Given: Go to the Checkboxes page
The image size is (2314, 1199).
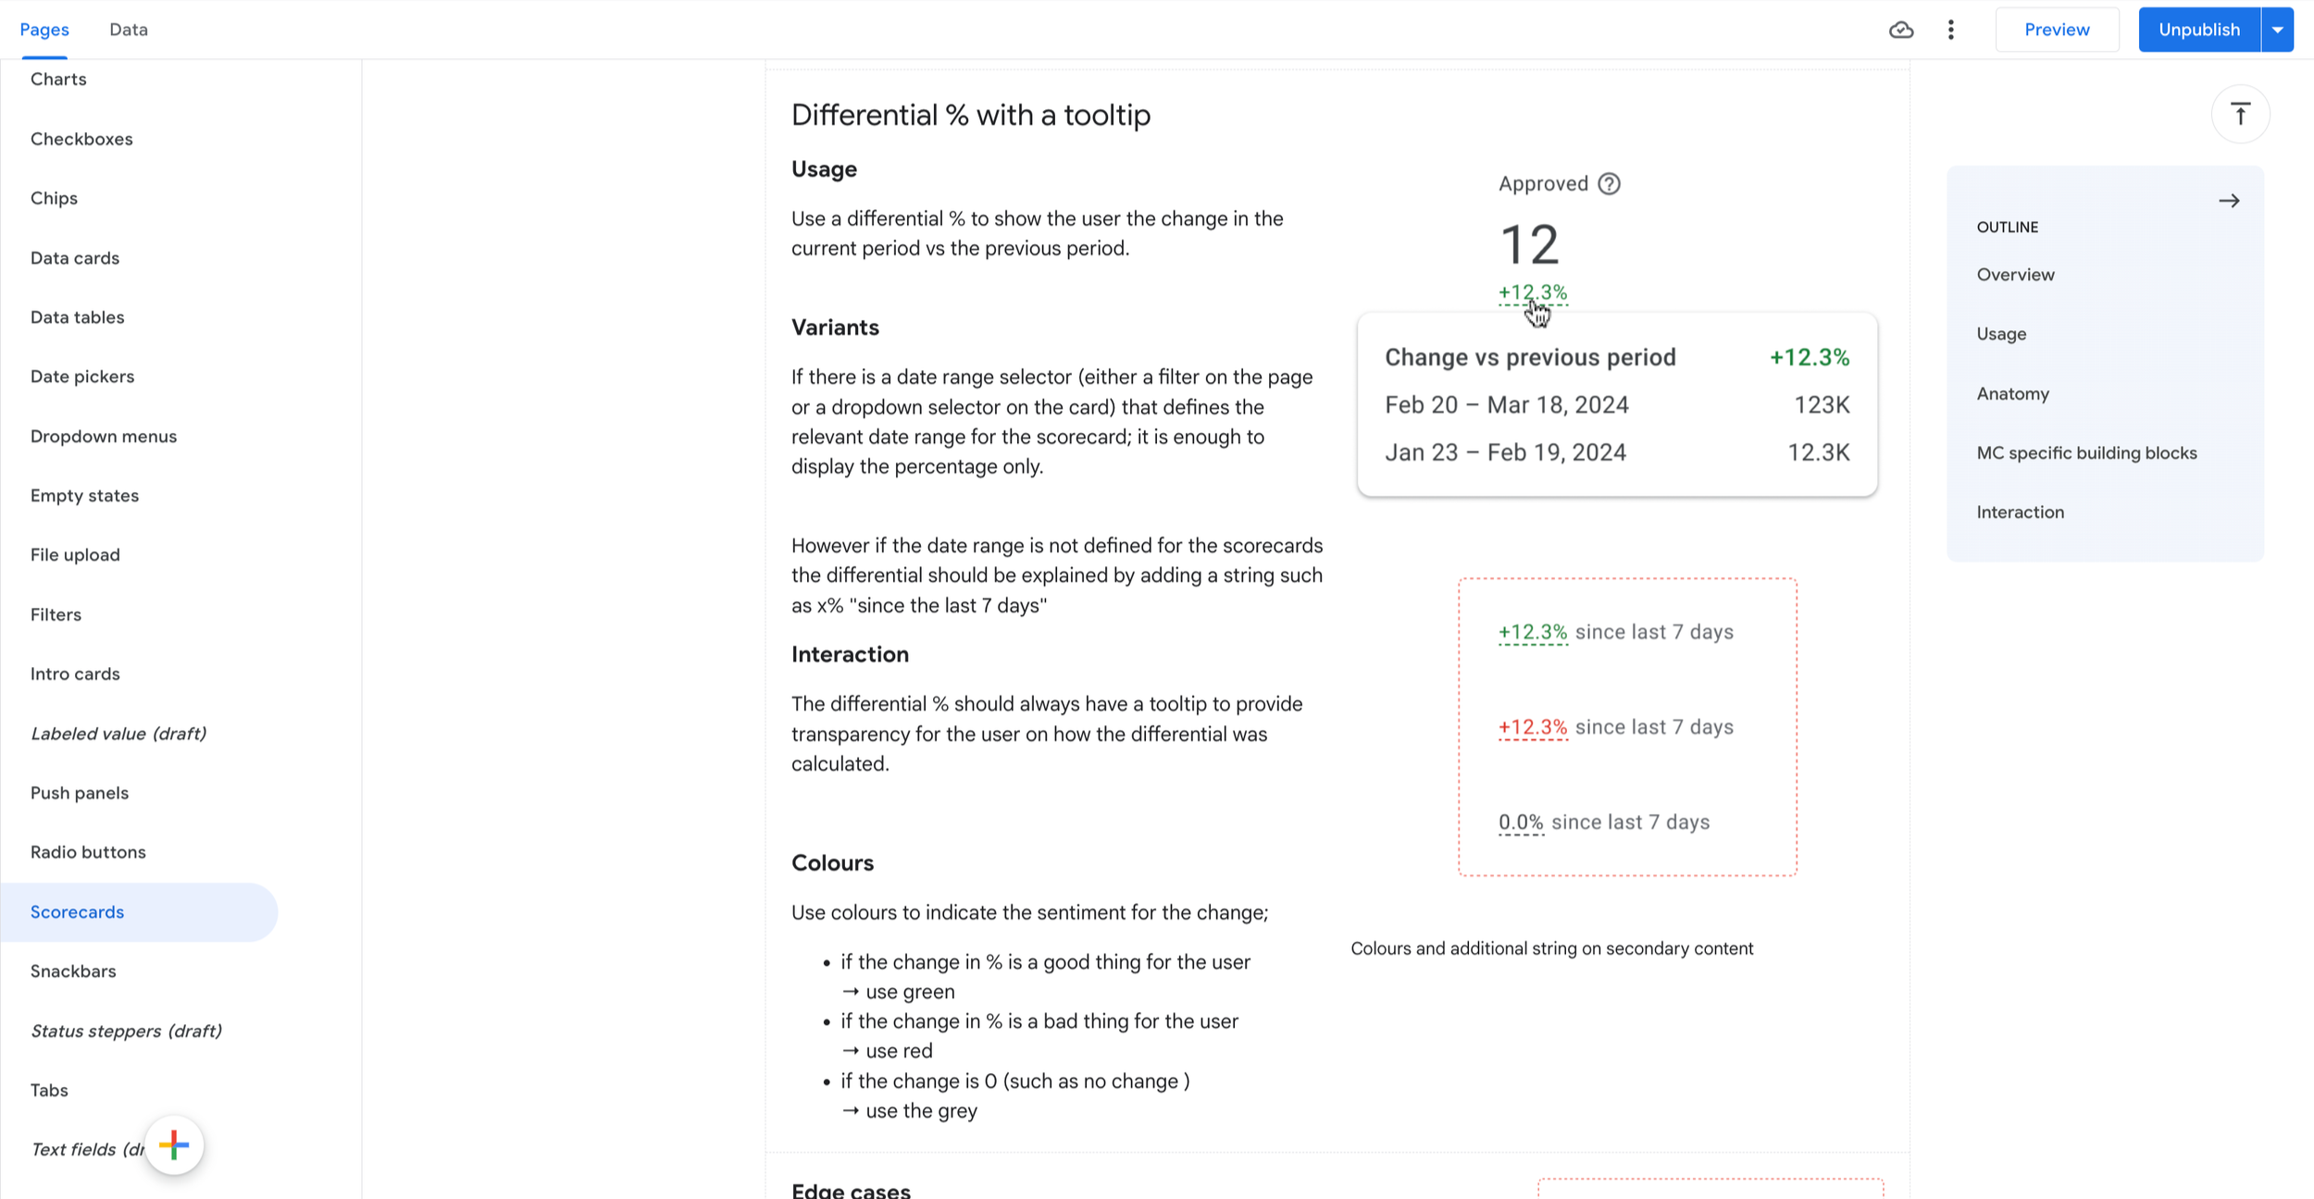Looking at the screenshot, I should [81, 139].
